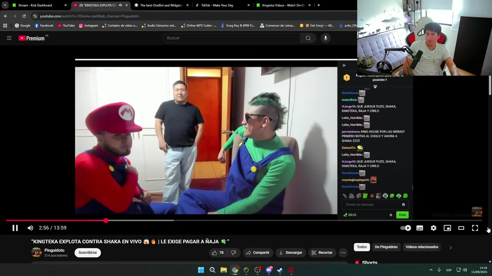View site information icon in address bar
This screenshot has height=276, width=492.
point(35,16)
